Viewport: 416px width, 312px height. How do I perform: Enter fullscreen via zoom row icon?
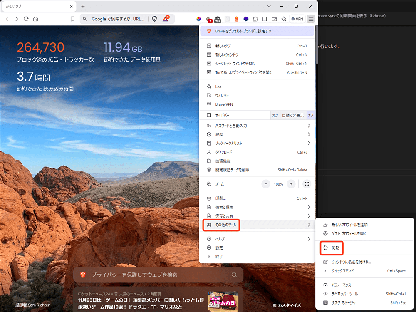tap(307, 184)
